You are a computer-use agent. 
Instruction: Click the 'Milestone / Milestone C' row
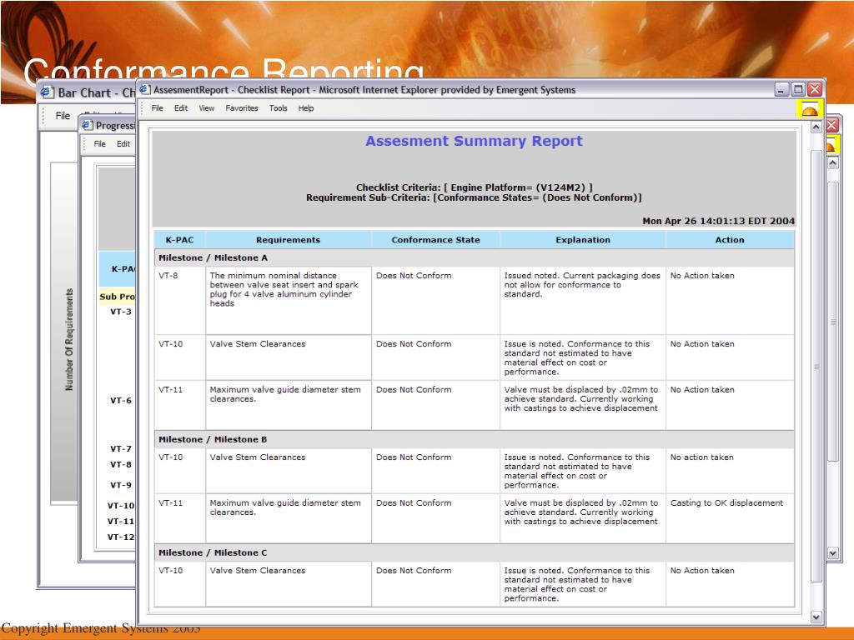tap(475, 552)
